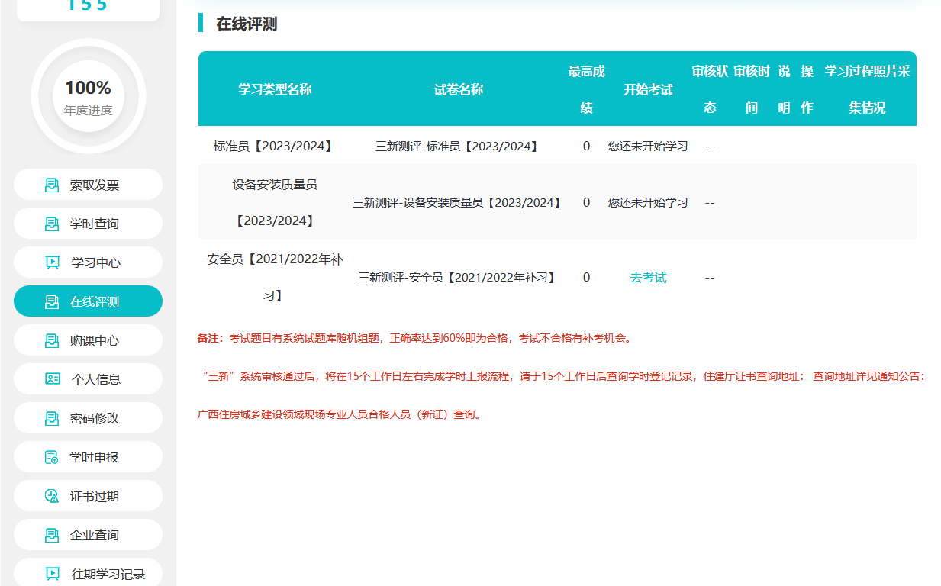Select the 安全员【2021/2022年补习】 type cell
This screenshot has width=941, height=586.
click(275, 278)
